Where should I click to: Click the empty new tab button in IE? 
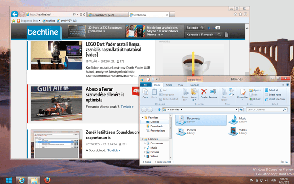(172, 15)
